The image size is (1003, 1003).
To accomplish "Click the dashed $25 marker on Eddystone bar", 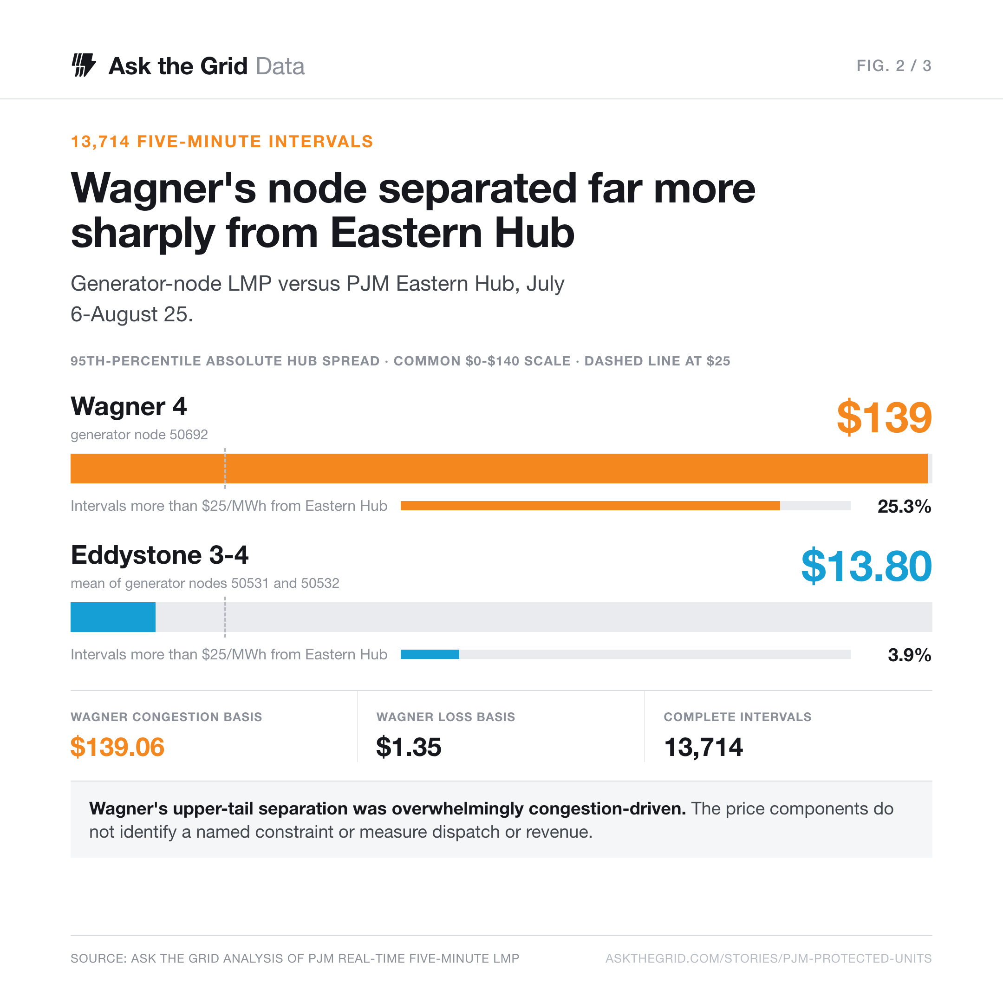I will coord(225,617).
